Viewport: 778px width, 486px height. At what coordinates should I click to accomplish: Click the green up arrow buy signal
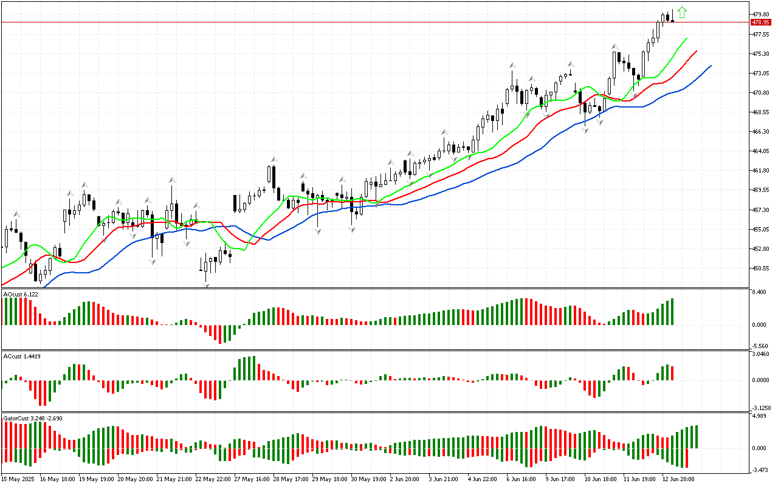tap(682, 12)
